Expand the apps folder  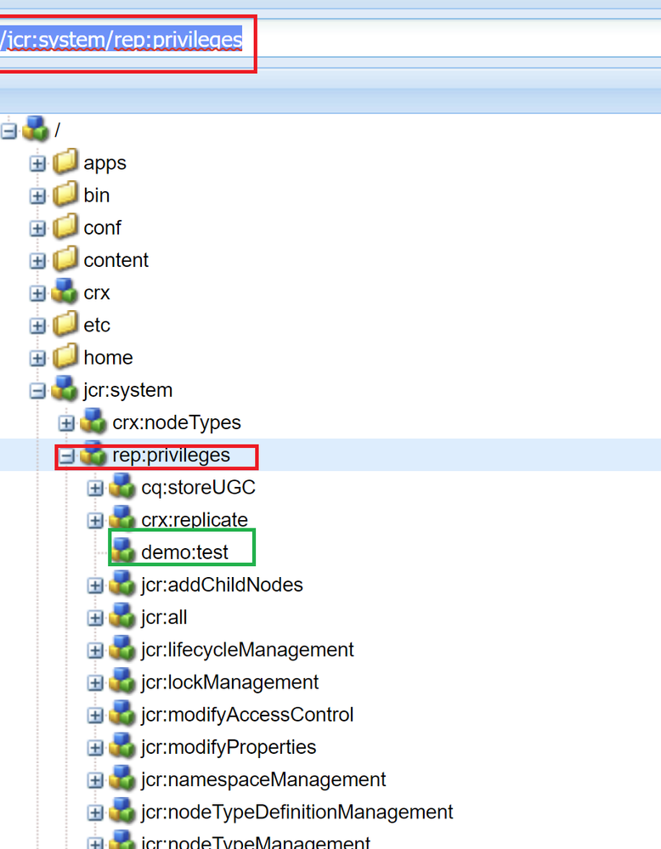(37, 163)
